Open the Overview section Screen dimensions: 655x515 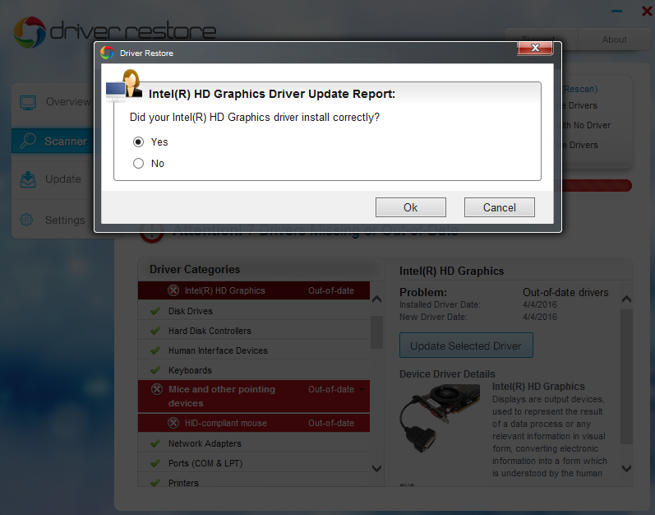coord(53,102)
